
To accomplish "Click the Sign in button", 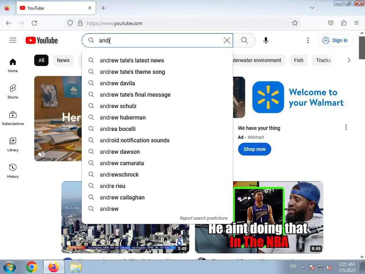I will (335, 40).
